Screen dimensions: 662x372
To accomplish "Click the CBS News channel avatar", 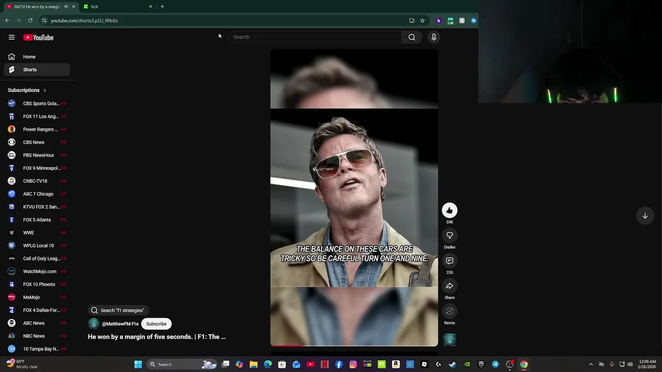I will click(11, 142).
